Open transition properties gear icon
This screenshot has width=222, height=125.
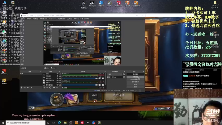124,74
